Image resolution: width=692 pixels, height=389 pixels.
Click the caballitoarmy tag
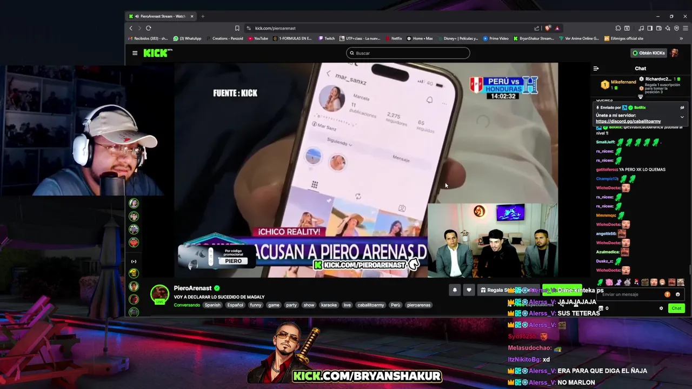pos(371,305)
